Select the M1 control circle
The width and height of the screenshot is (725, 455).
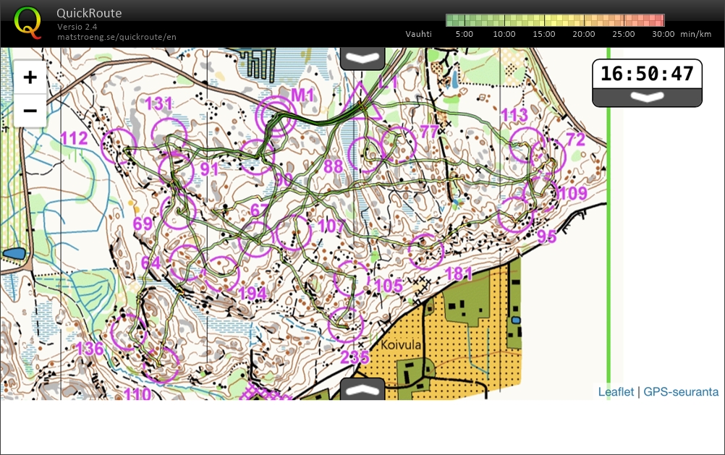coord(276,116)
